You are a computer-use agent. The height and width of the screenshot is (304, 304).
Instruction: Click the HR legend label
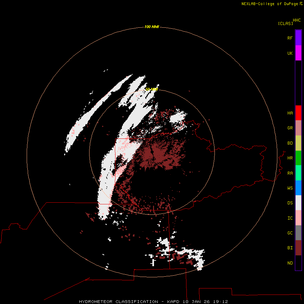pos(290,158)
